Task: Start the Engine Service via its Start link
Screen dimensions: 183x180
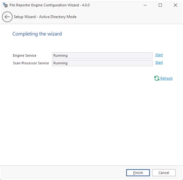Action: click(x=159, y=55)
